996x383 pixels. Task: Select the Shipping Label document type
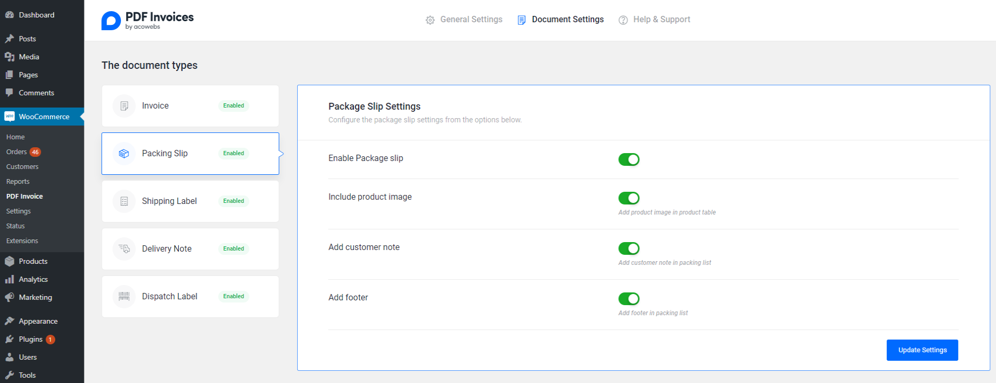pos(190,201)
